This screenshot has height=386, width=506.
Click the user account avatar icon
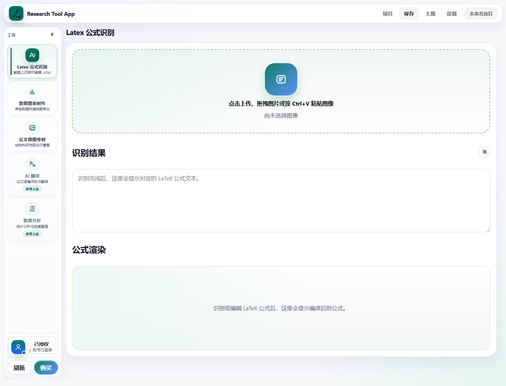tap(18, 347)
